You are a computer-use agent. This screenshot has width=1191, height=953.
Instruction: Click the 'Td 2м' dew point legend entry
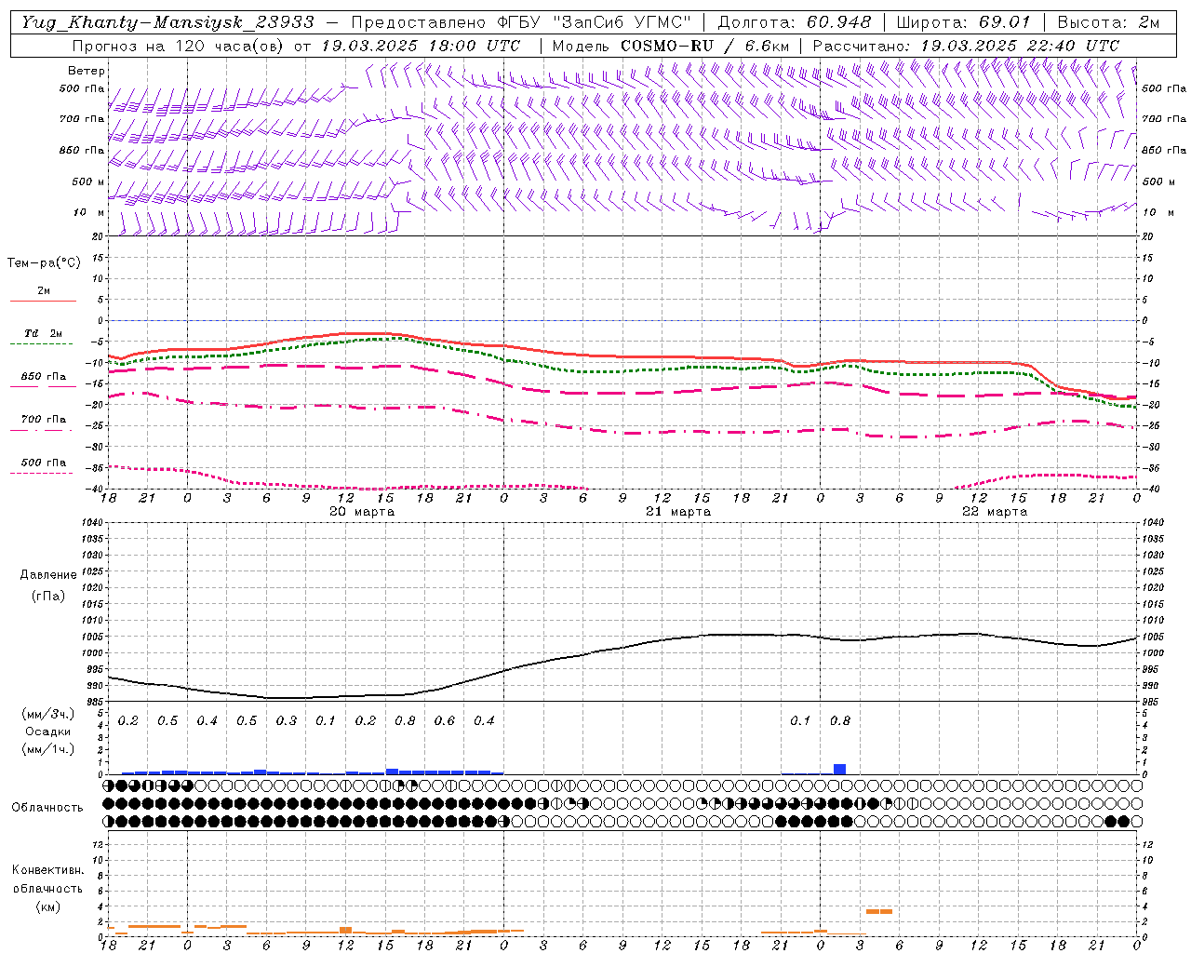pos(44,333)
